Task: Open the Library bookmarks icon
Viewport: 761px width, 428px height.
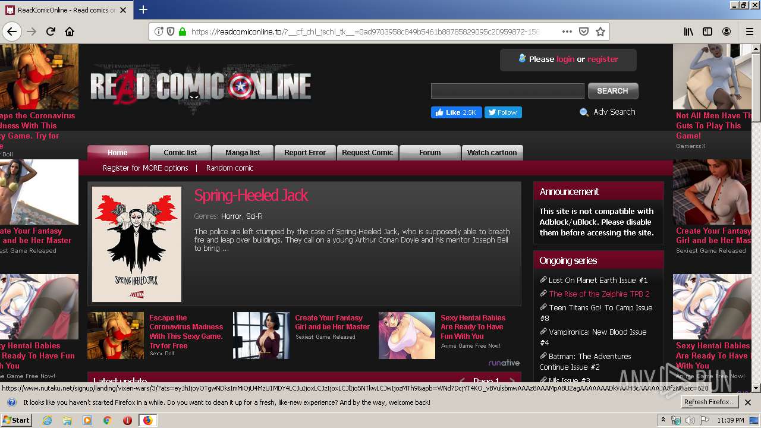Action: pos(688,32)
